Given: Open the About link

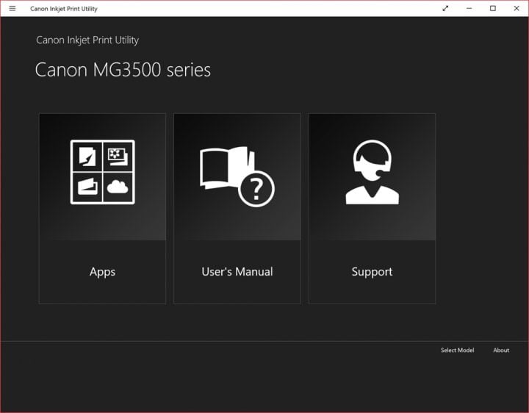Looking at the screenshot, I should click(501, 351).
